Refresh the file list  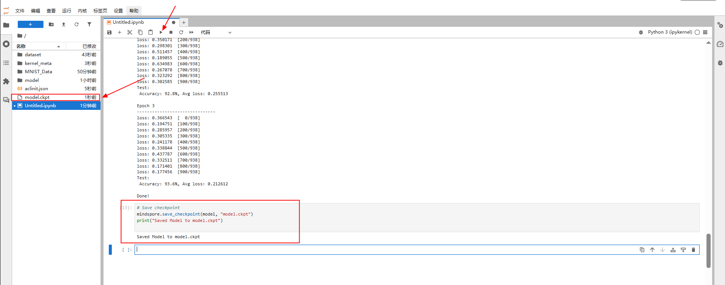click(76, 25)
